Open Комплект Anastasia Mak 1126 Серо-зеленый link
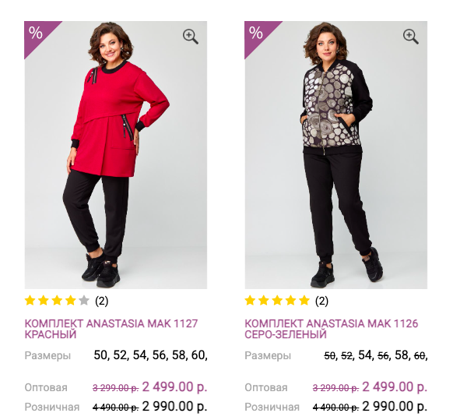Viewport: 453px width, 420px height. [332, 329]
